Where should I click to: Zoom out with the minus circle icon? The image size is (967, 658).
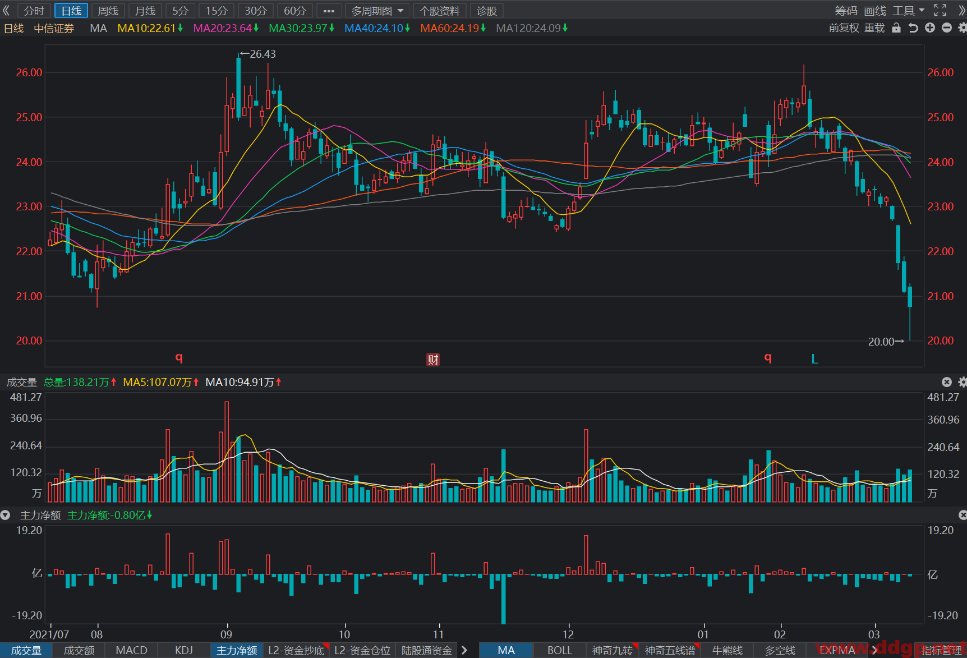click(x=947, y=28)
